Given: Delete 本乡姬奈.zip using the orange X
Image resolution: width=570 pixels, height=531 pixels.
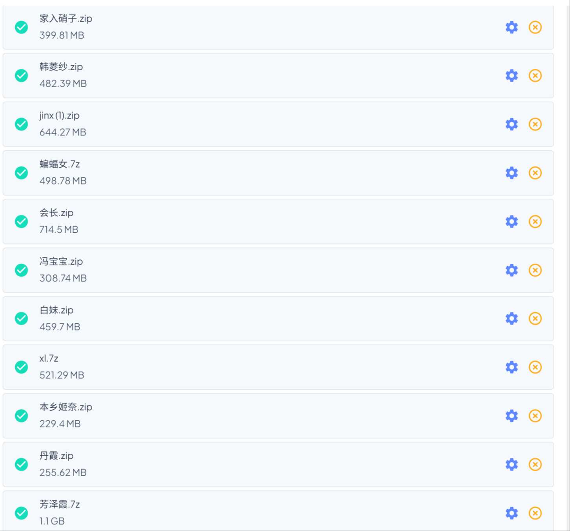Looking at the screenshot, I should (535, 416).
